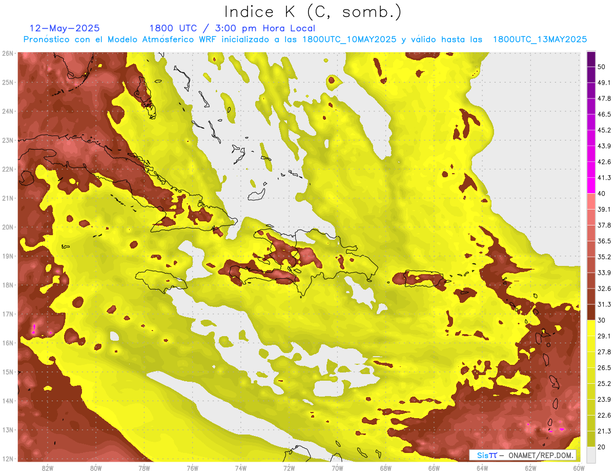The height and width of the screenshot is (475, 615).
Task: Click the colorbar value "25.2"
Action: tap(605, 384)
